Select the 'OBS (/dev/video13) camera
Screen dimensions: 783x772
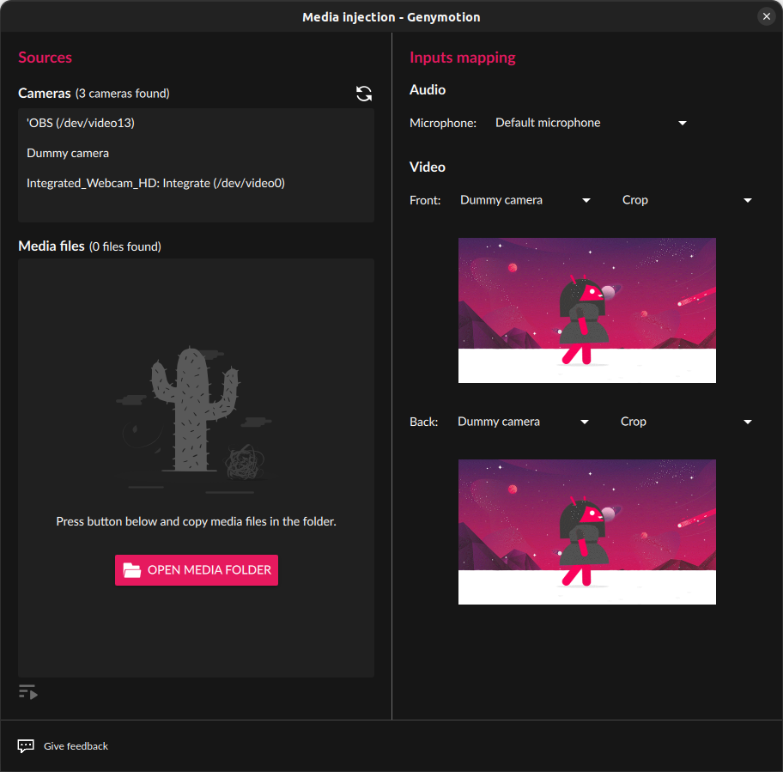coord(81,123)
